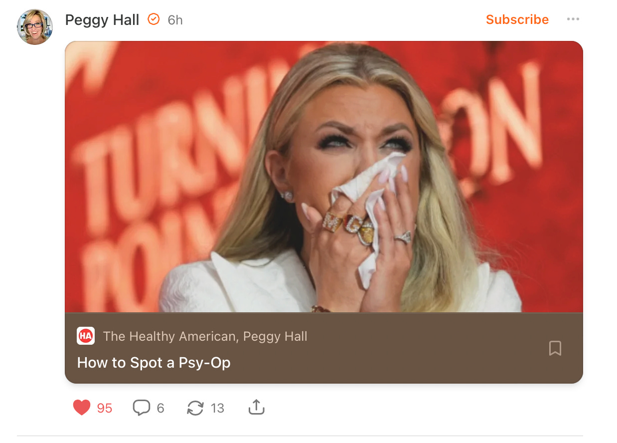The width and height of the screenshot is (617, 443).
Task: Open Peggy Hall's profile avatar
Action: 35,27
